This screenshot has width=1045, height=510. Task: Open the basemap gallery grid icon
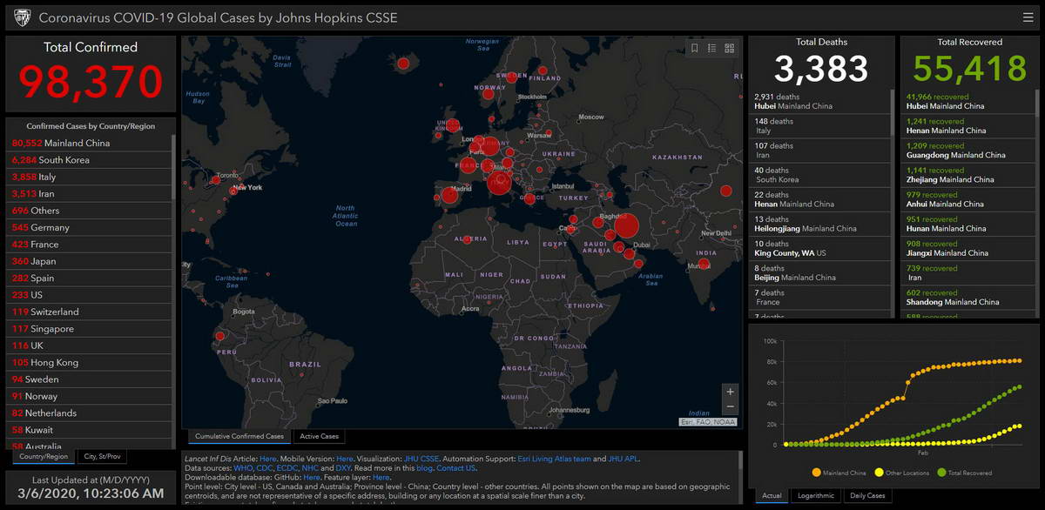click(730, 49)
